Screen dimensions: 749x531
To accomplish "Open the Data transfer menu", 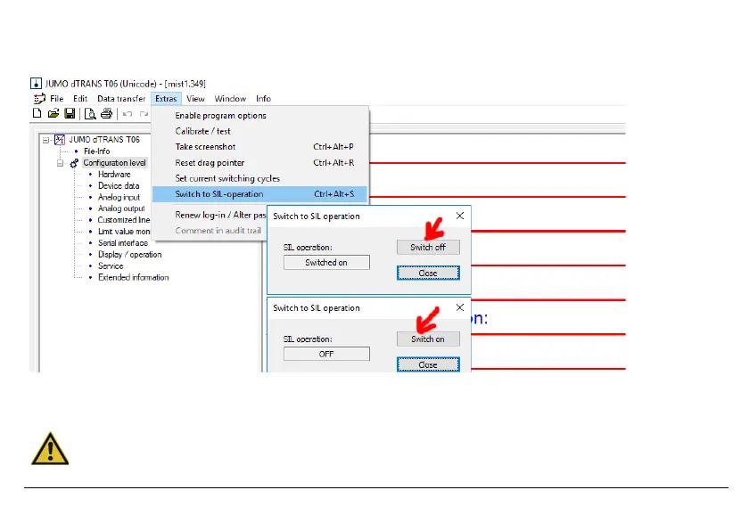I will pos(121,99).
